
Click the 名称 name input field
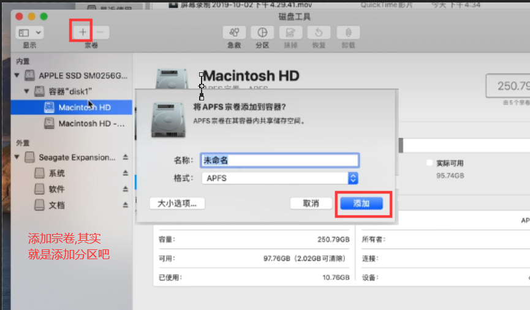279,161
